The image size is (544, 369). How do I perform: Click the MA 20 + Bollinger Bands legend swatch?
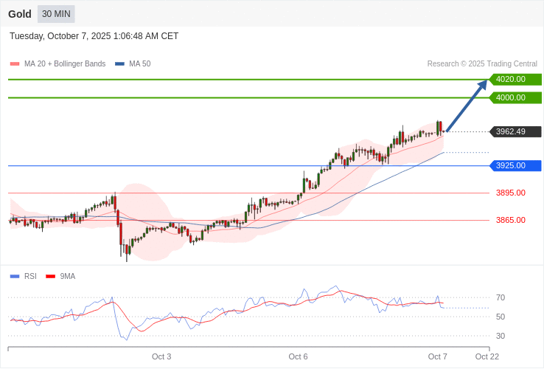coord(15,64)
